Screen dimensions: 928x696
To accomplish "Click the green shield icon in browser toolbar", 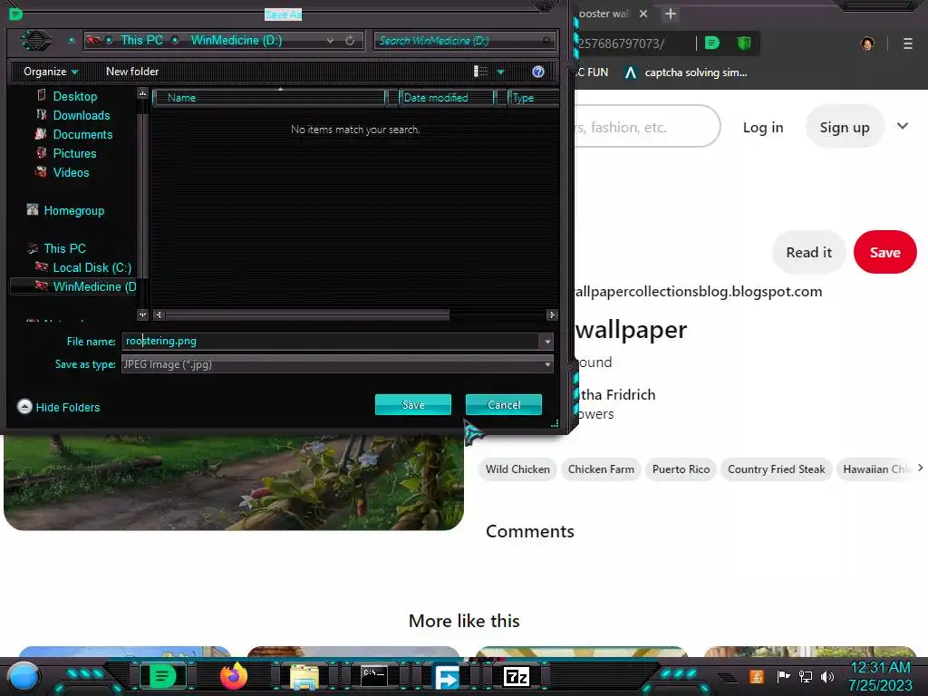I will point(744,43).
